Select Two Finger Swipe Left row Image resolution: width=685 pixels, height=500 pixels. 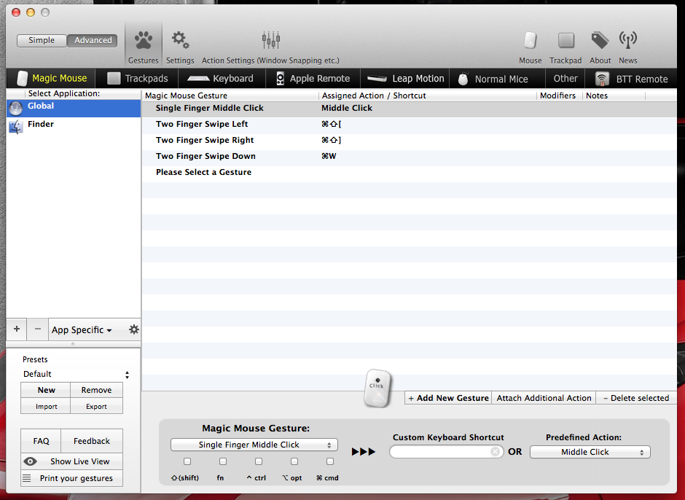[409, 124]
